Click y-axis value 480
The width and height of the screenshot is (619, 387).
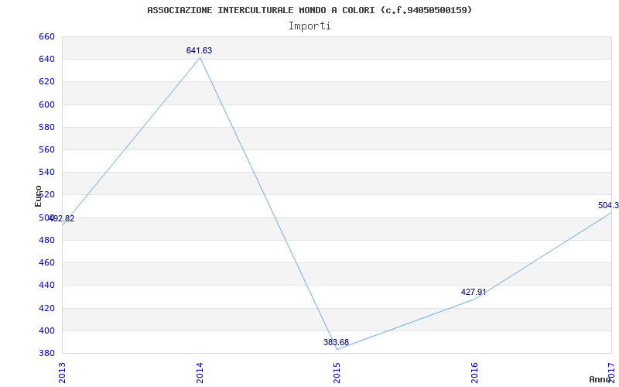point(46,241)
